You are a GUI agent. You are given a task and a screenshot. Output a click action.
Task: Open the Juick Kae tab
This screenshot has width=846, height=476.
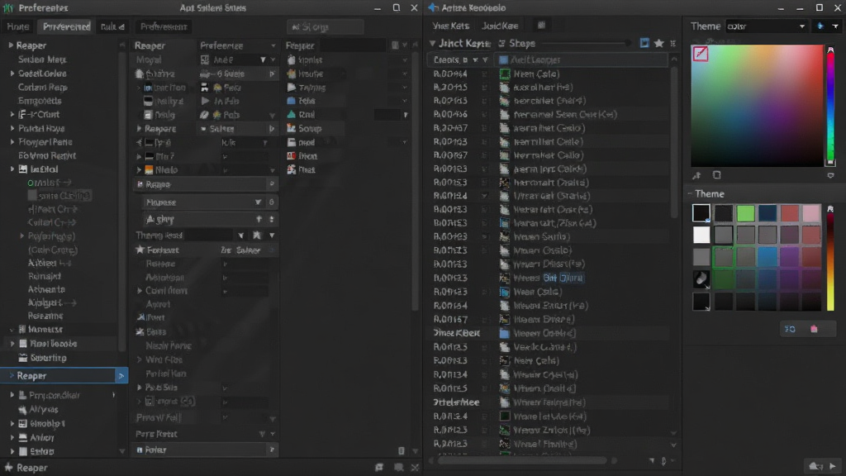(500, 26)
